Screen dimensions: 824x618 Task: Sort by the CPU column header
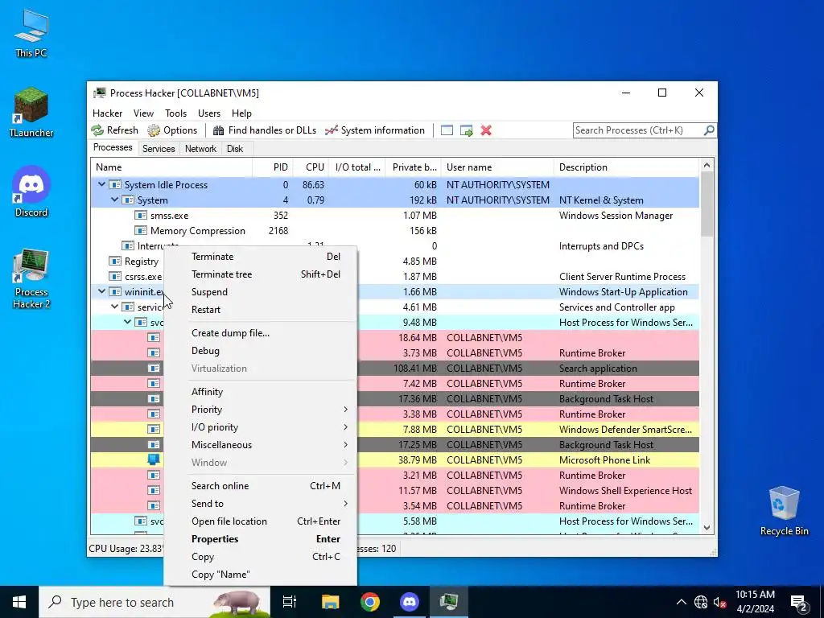coord(311,167)
